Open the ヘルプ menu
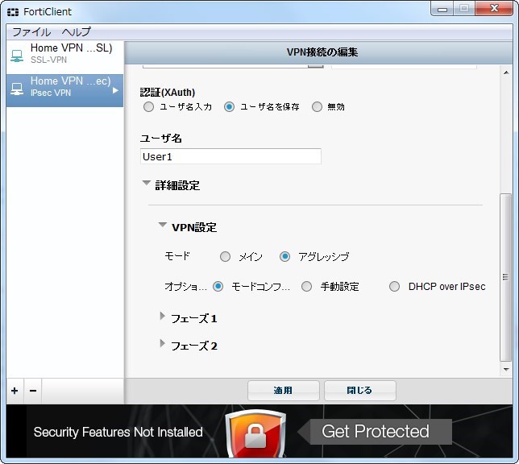519x464 pixels. coord(76,32)
